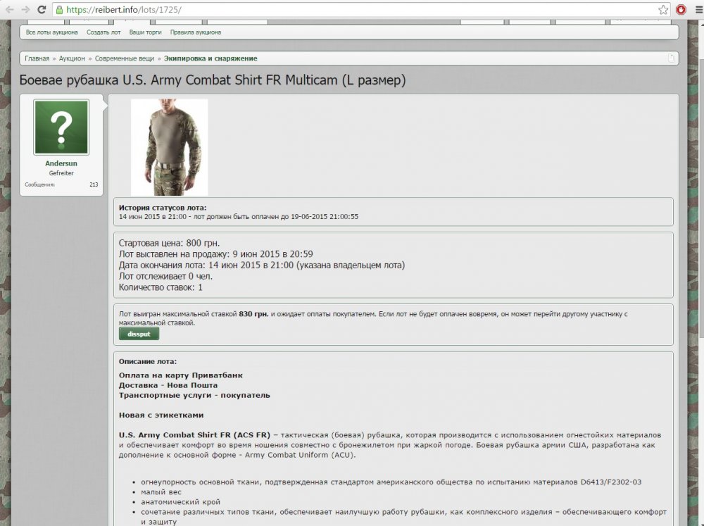Image resolution: width=704 pixels, height=526 pixels.
Task: Reload the page with refresh icon
Action: [42, 10]
